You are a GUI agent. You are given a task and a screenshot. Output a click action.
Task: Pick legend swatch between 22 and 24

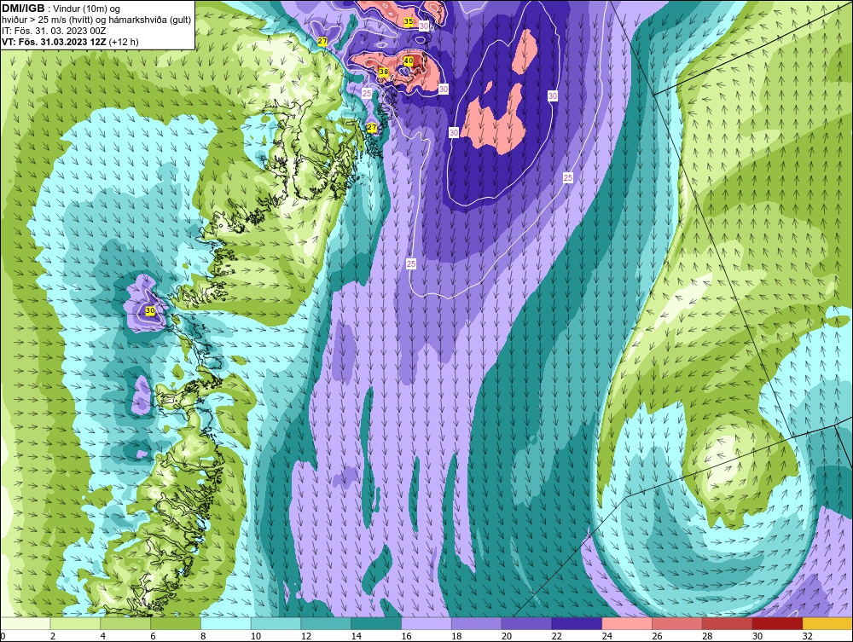click(577, 624)
